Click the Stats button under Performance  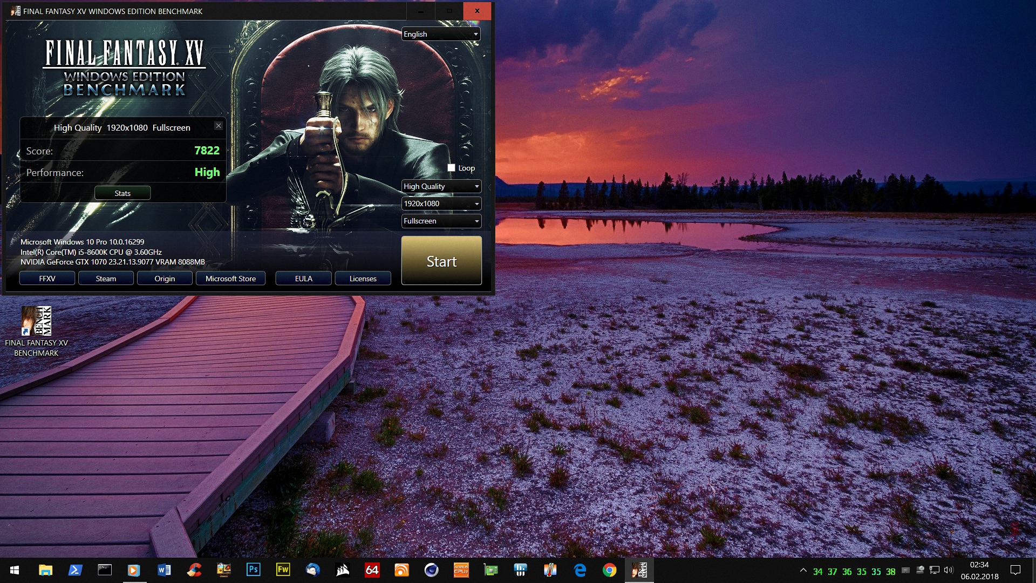click(x=122, y=193)
